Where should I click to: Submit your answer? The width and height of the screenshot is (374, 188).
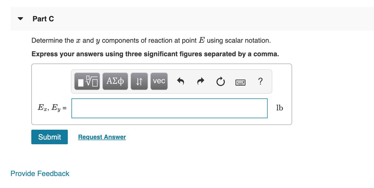[x=49, y=137]
